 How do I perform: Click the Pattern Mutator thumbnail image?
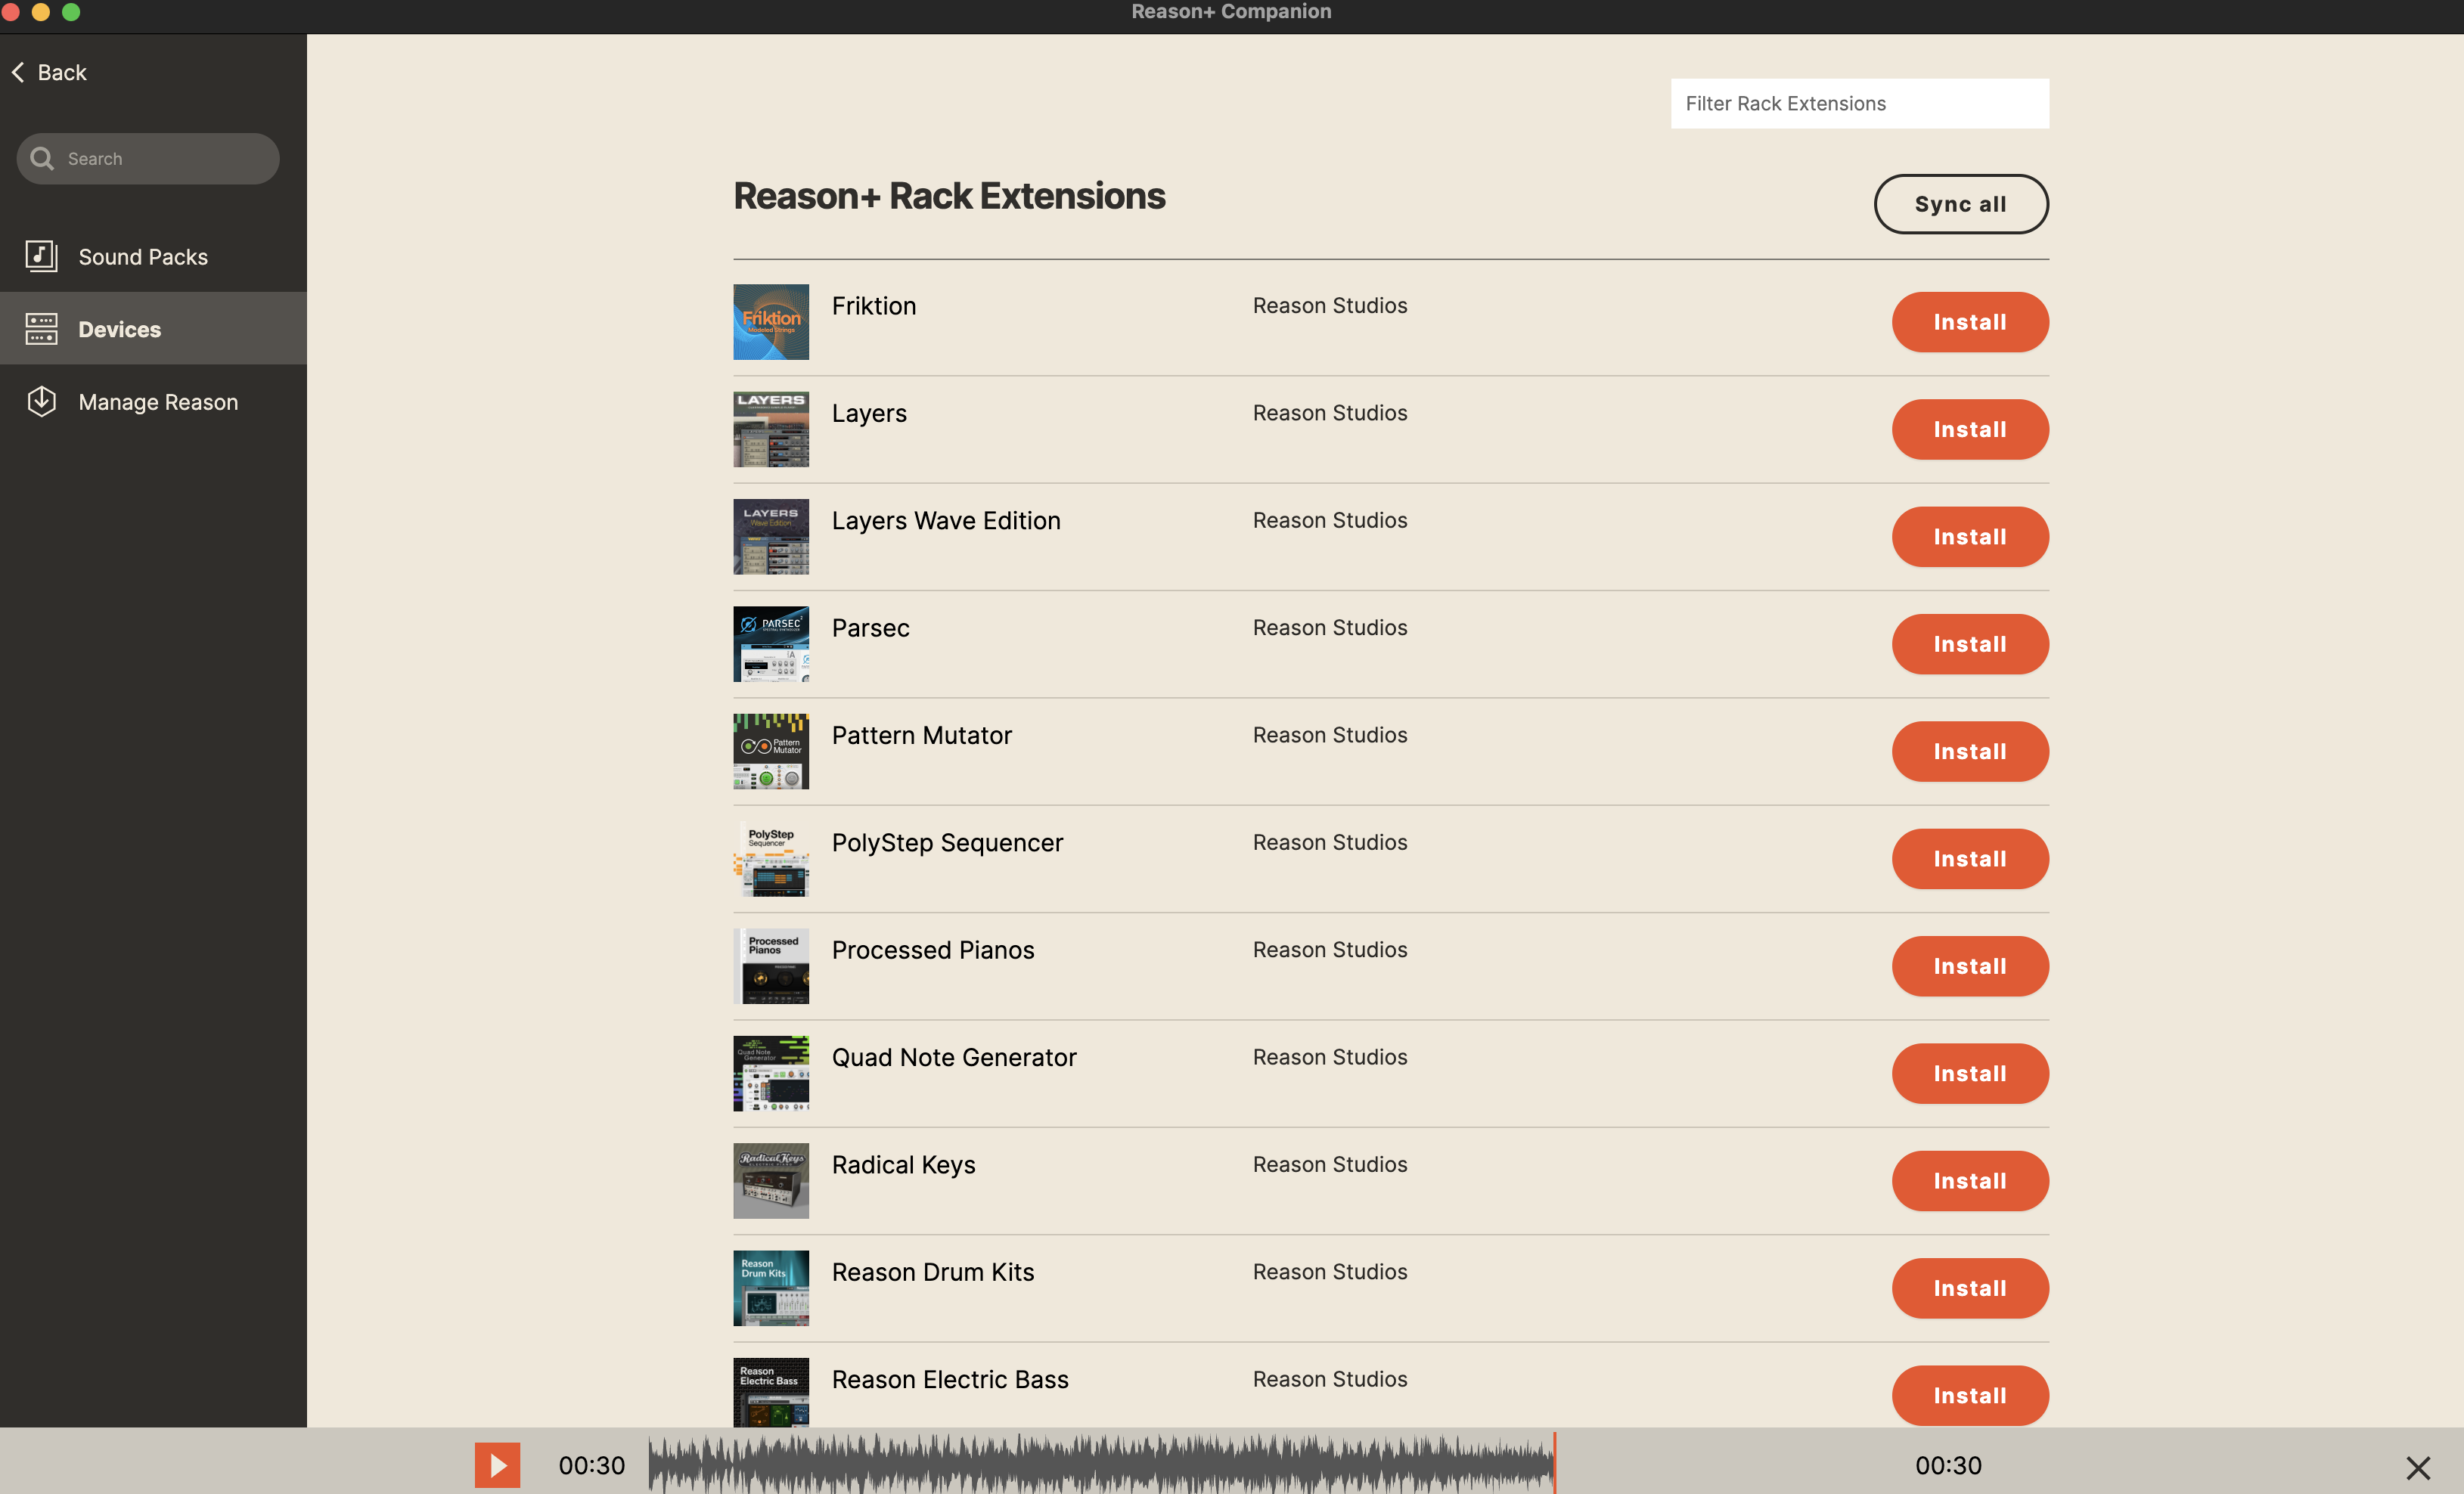770,751
